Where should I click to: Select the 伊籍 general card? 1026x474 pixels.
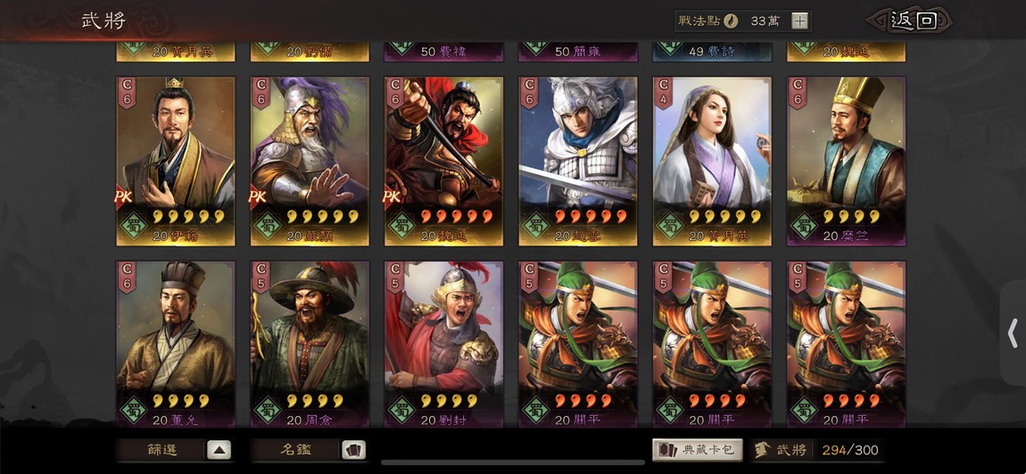point(176,161)
